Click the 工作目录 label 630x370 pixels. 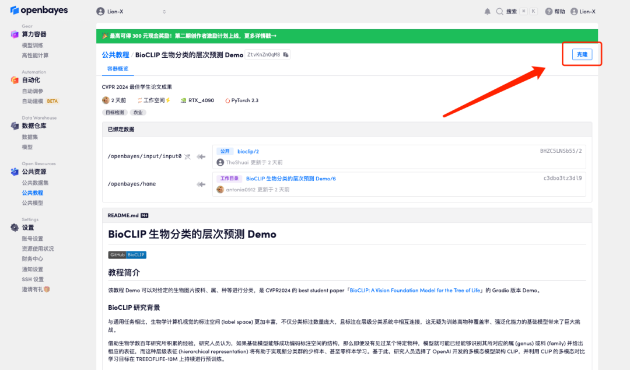coord(229,178)
